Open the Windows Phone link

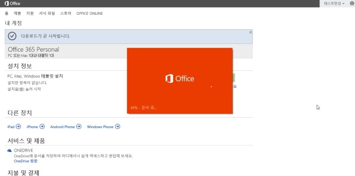100,127
